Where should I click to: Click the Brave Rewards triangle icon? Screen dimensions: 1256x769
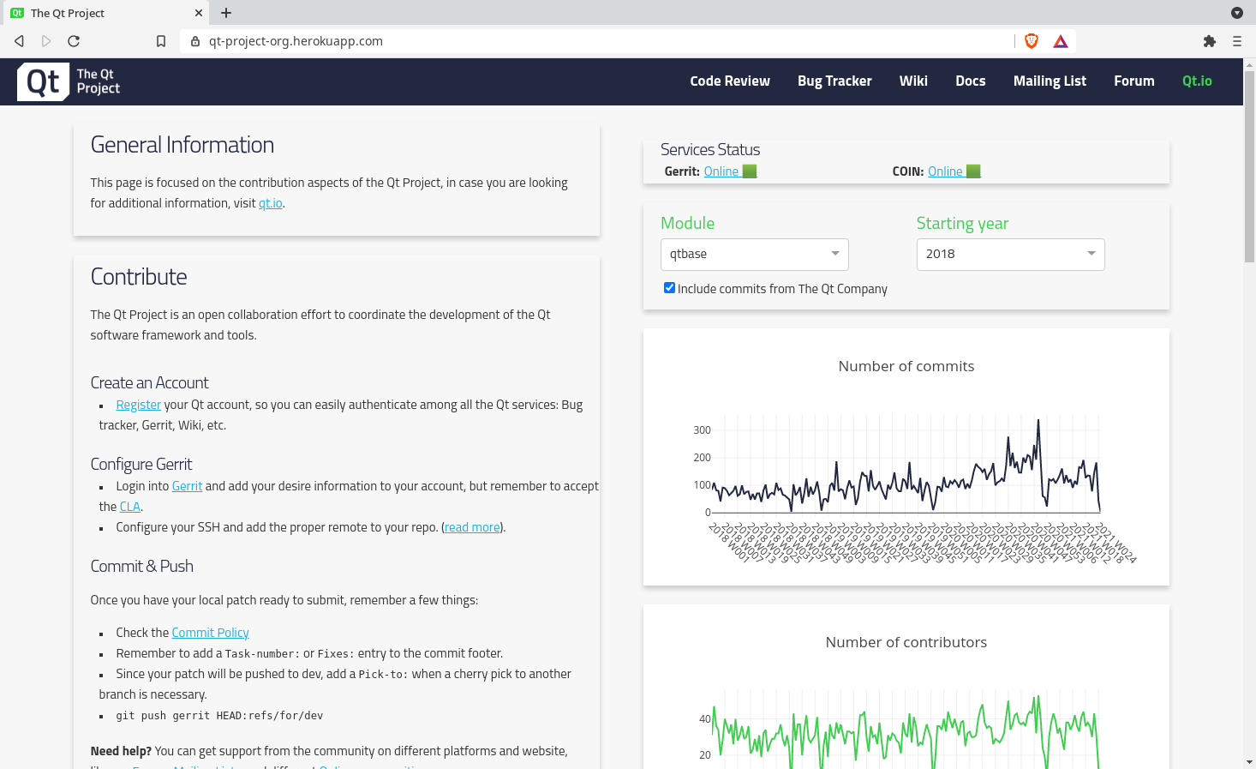coord(1061,41)
